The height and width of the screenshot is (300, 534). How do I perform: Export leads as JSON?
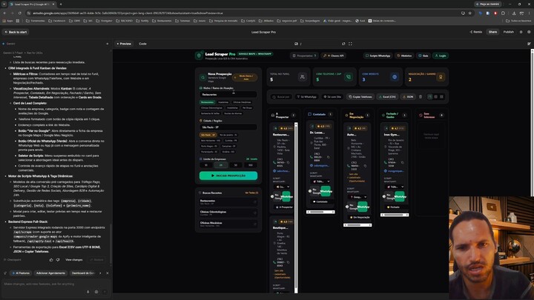click(408, 96)
